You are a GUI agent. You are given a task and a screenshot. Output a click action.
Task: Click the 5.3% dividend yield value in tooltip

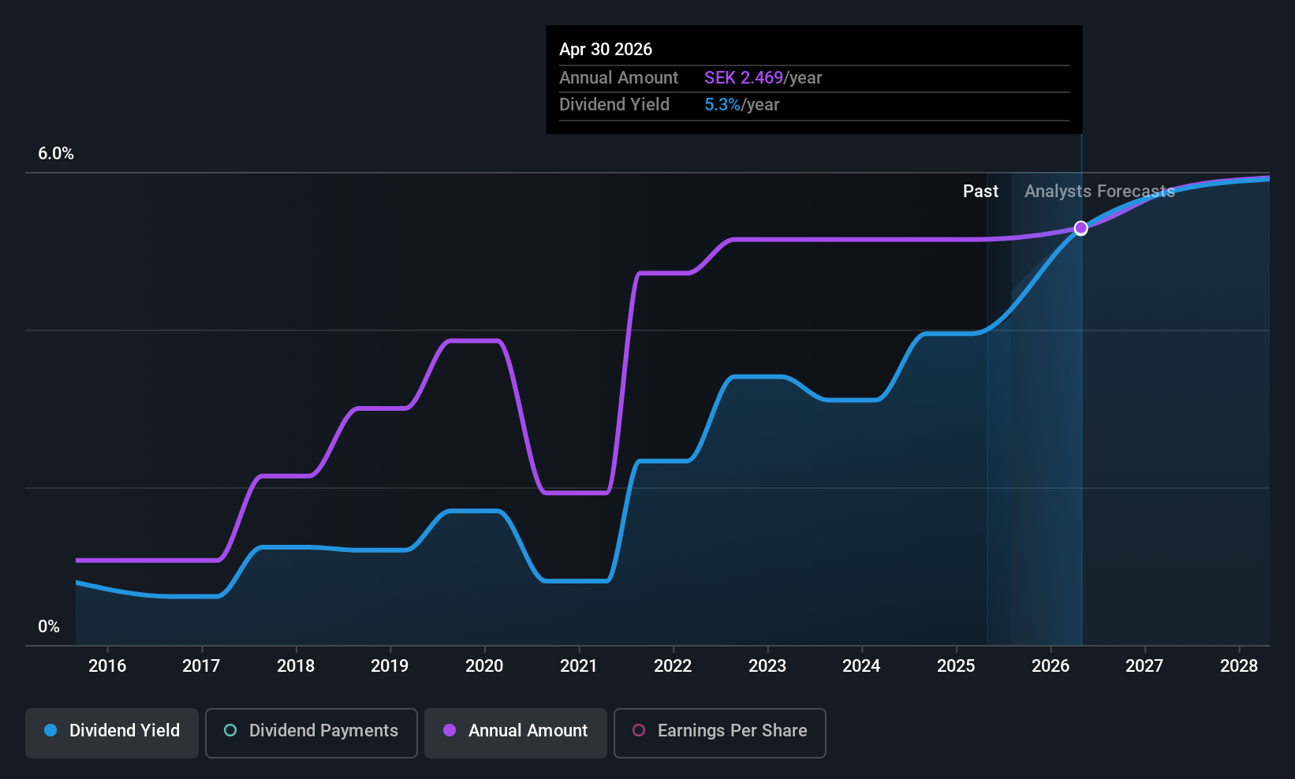[722, 105]
